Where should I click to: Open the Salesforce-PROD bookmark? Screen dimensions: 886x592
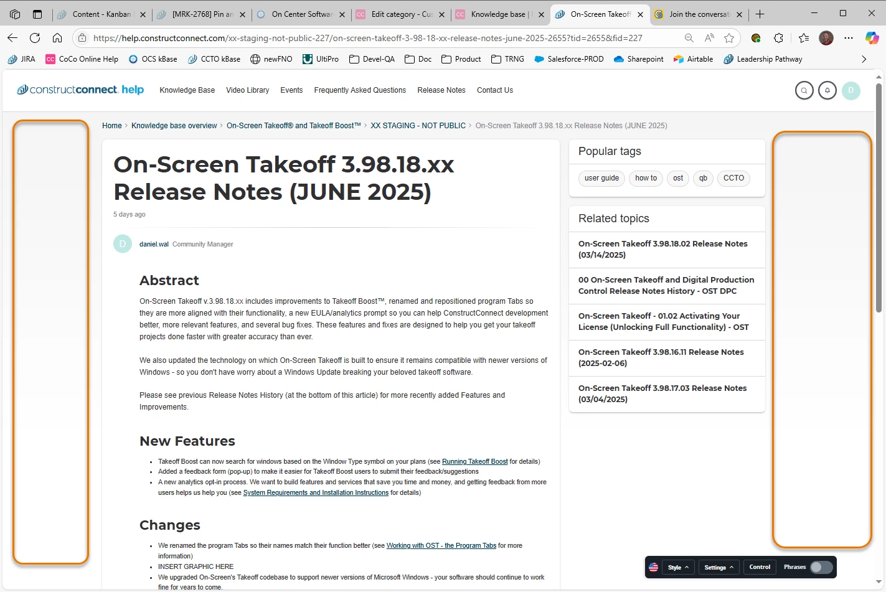pyautogui.click(x=568, y=59)
